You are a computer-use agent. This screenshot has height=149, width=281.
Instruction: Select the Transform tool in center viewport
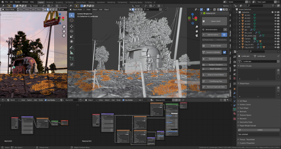tap(72, 42)
